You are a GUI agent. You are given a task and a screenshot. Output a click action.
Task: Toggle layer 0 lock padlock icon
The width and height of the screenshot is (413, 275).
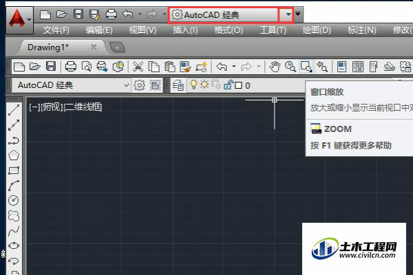[x=228, y=85]
